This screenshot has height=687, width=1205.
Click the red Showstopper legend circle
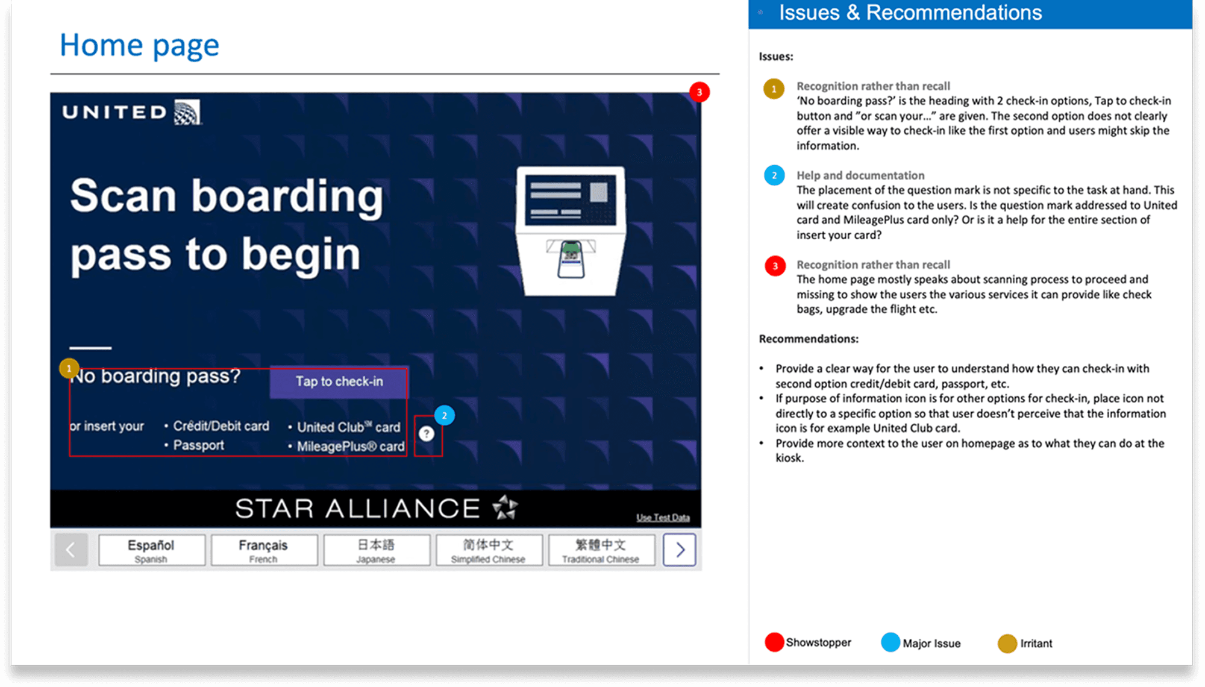[x=774, y=642]
